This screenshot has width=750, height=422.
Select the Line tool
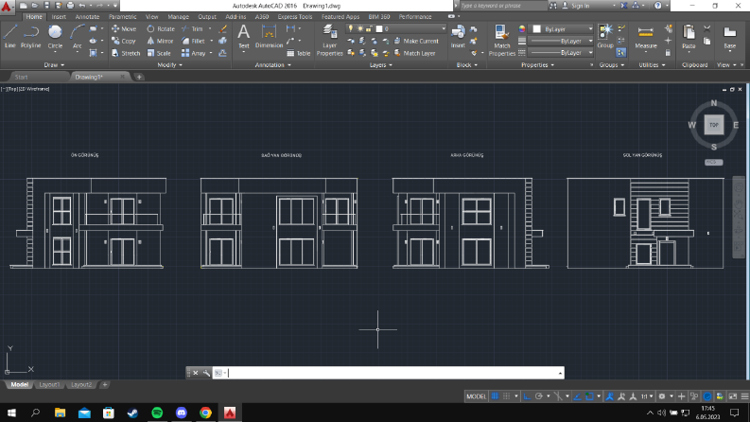click(x=10, y=36)
